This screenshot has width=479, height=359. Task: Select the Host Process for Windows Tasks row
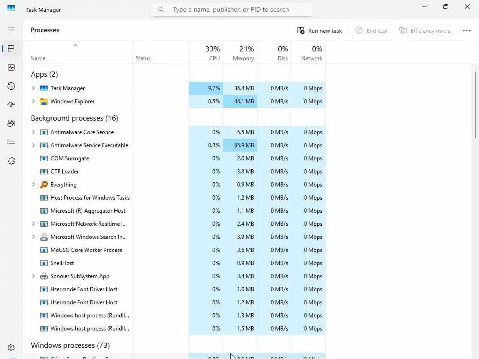pyautogui.click(x=174, y=198)
